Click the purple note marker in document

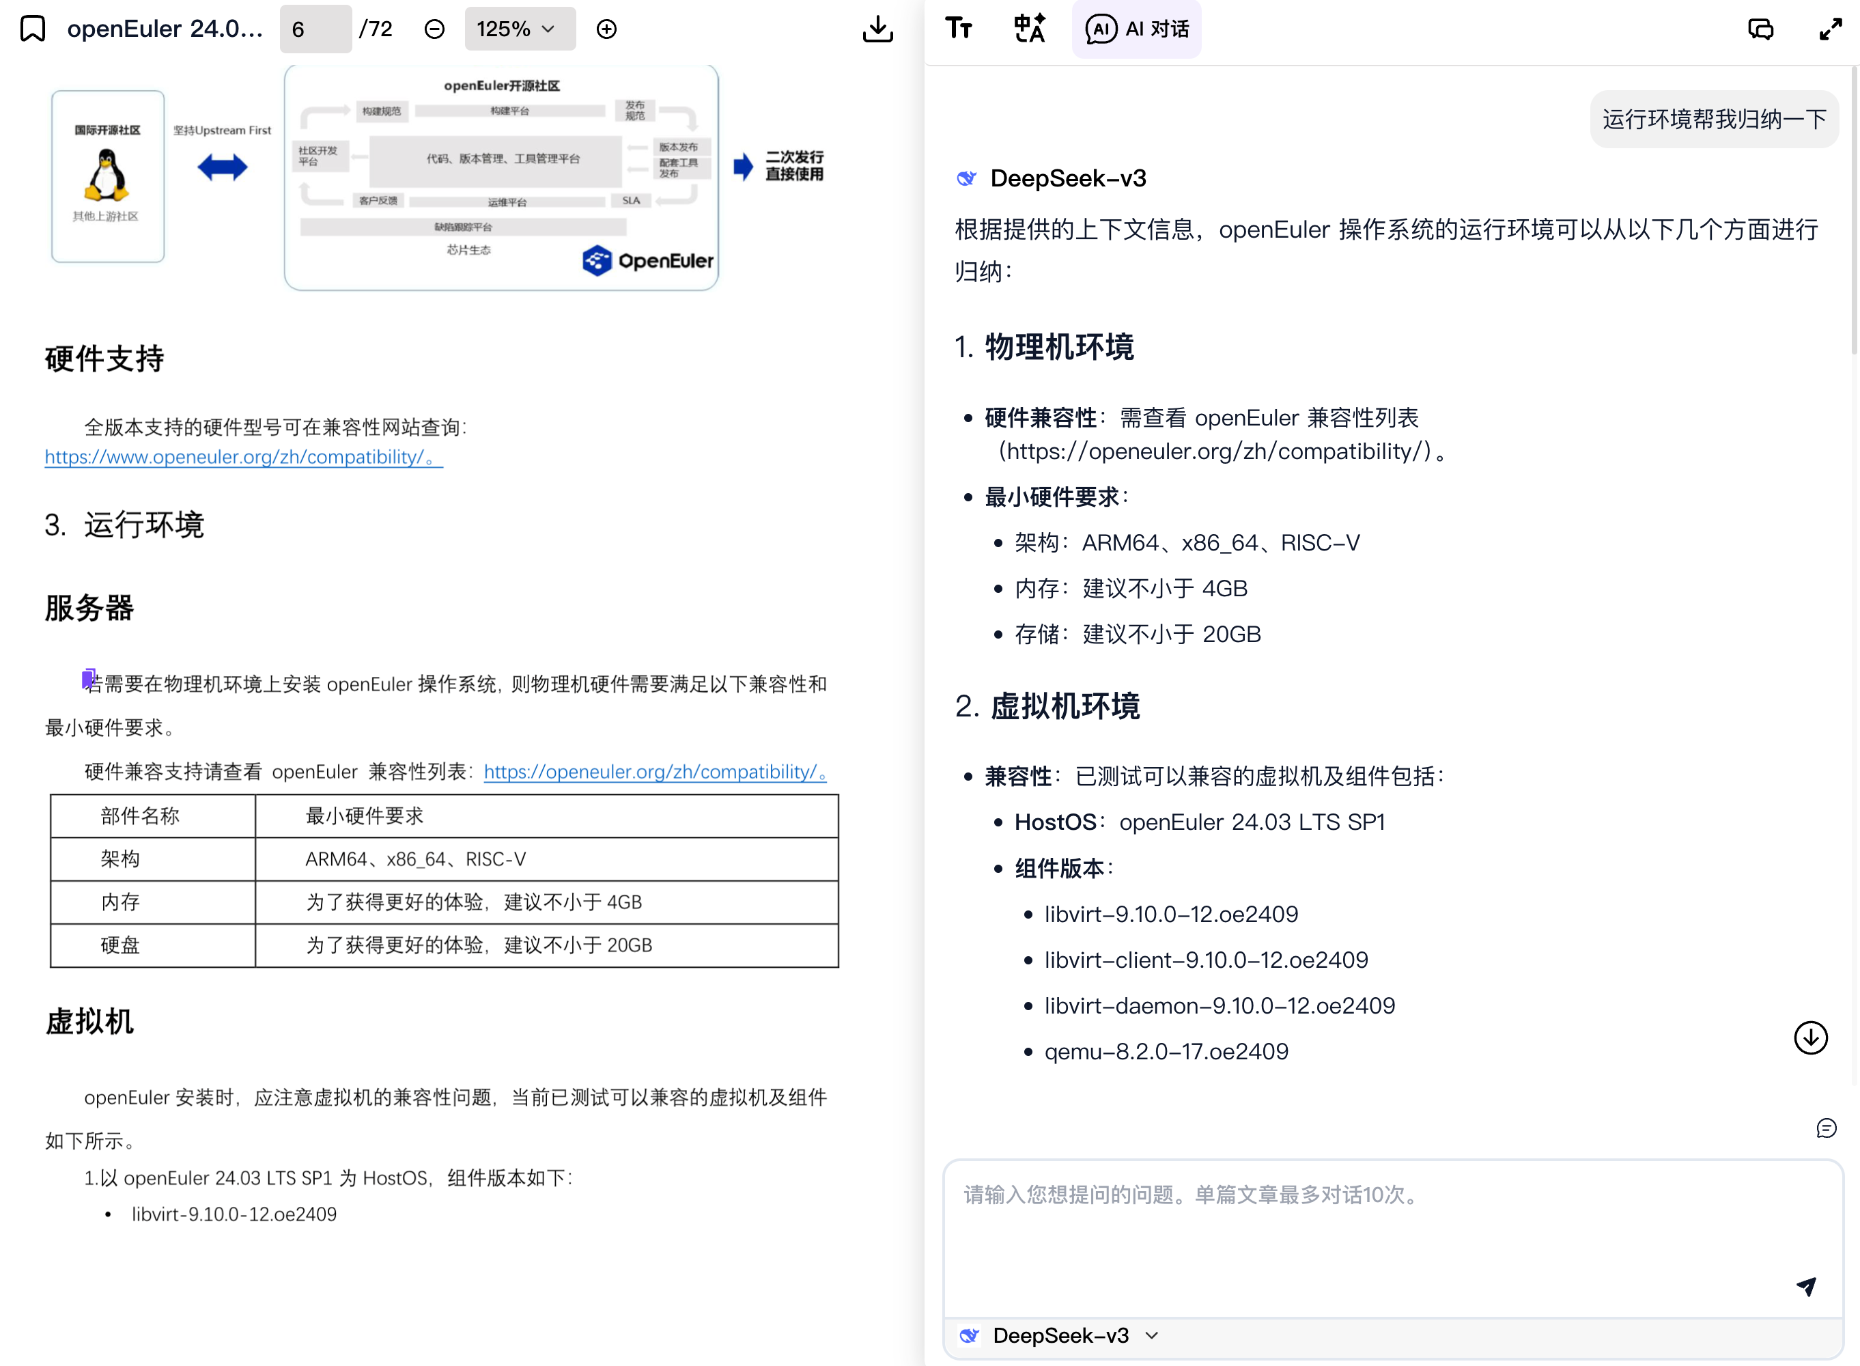(x=89, y=679)
